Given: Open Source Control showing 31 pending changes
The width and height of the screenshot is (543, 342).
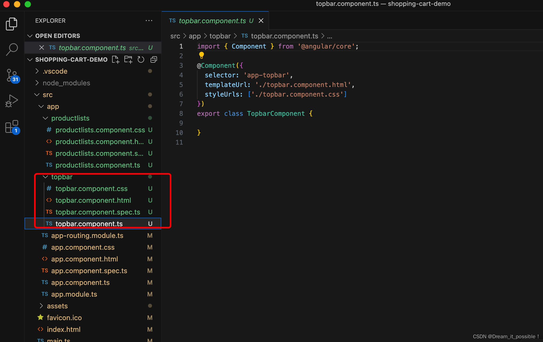Looking at the screenshot, I should 11,75.
